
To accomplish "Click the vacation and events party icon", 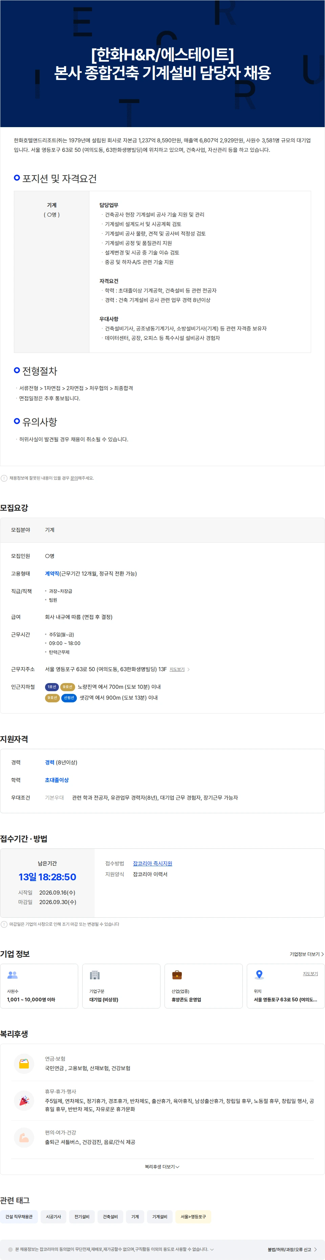I will [24, 1100].
